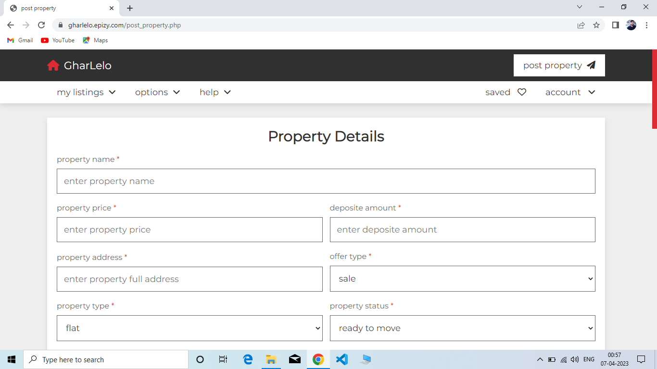This screenshot has width=657, height=369.
Task: Open the browser side panel icon
Action: pyautogui.click(x=615, y=25)
